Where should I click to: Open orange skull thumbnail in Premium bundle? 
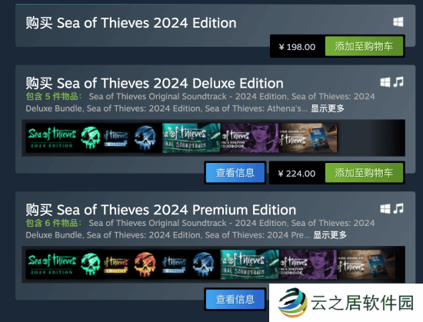133,264
